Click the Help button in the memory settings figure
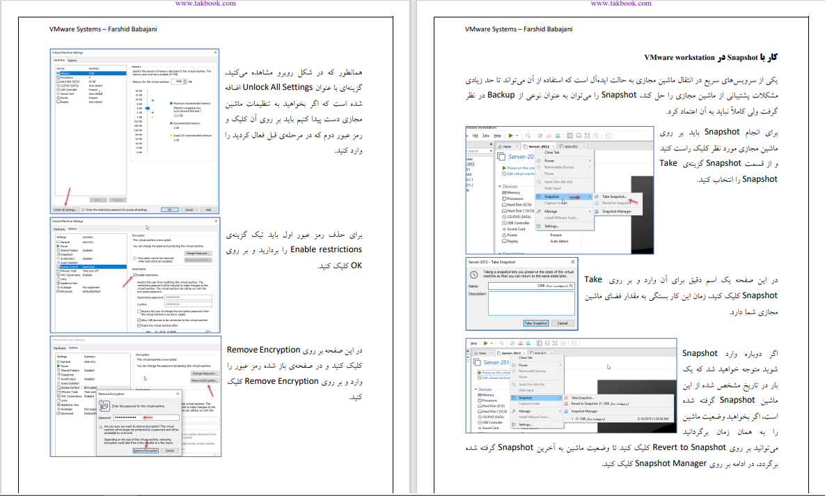This screenshot has width=825, height=496. (x=208, y=210)
